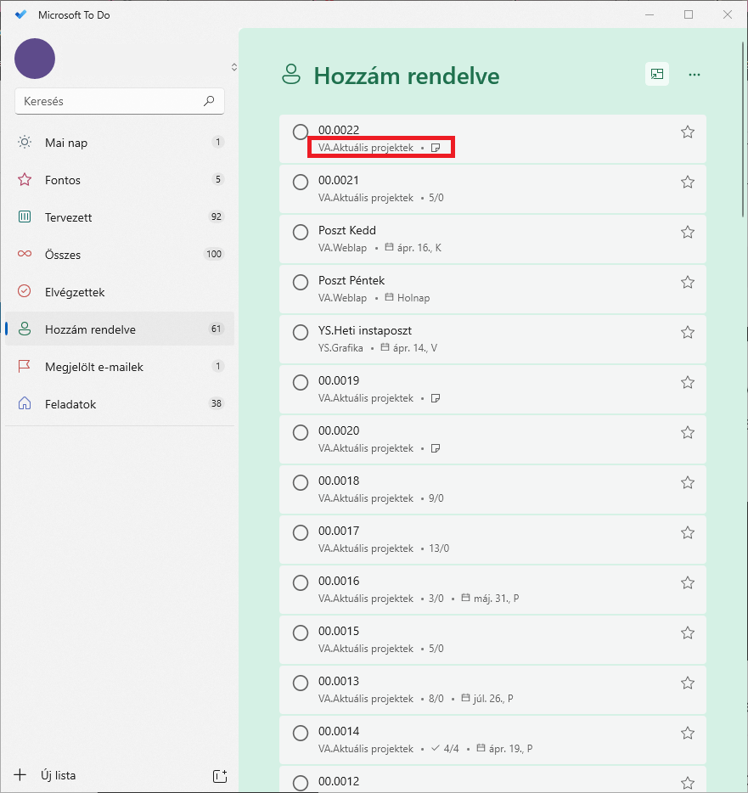Open the Mai nap list

tap(66, 143)
